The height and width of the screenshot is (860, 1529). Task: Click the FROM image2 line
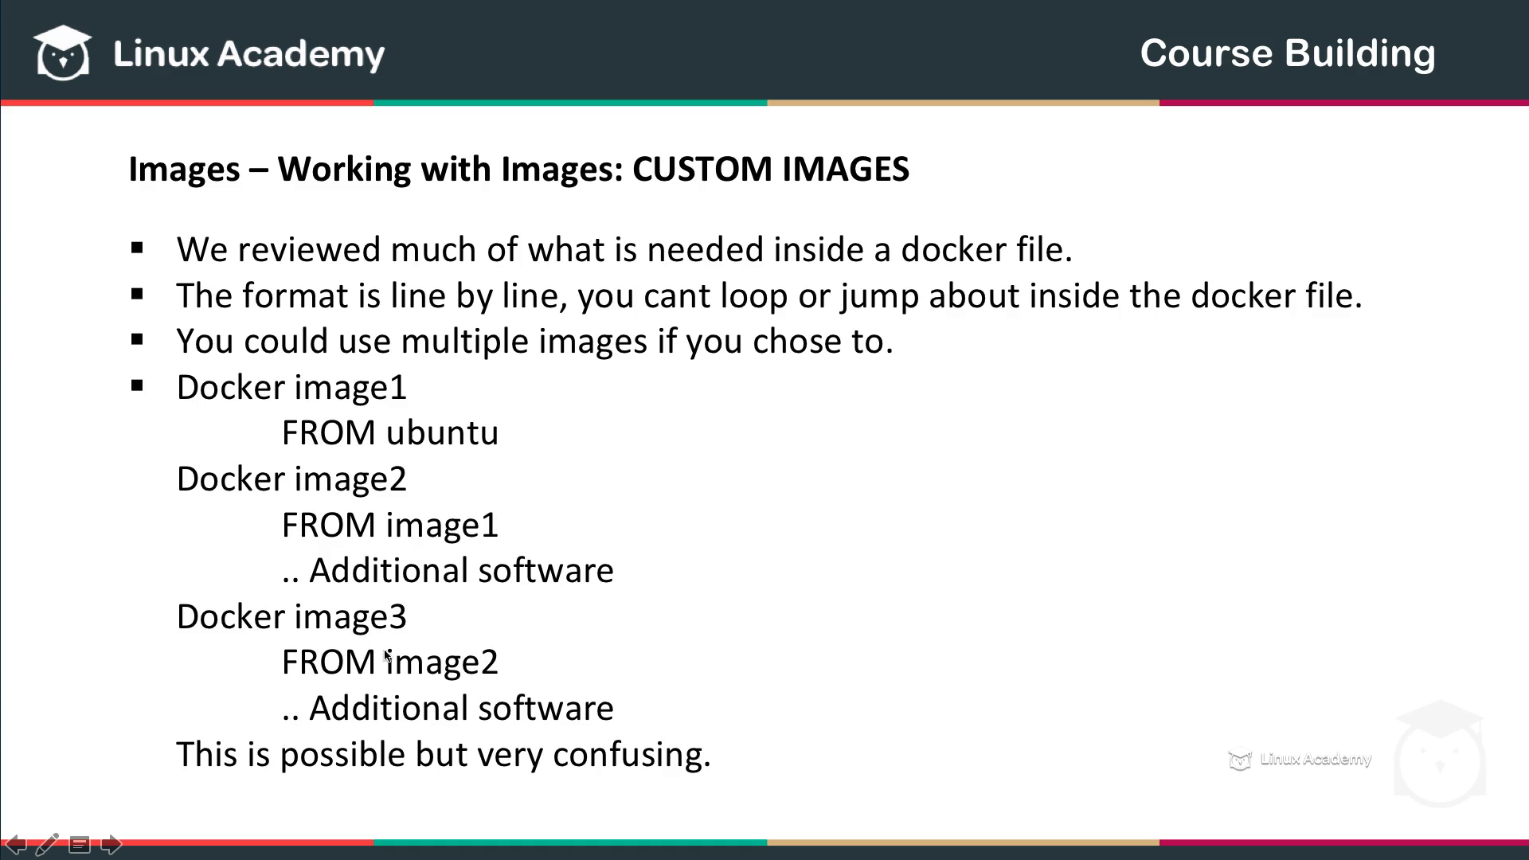coord(389,663)
